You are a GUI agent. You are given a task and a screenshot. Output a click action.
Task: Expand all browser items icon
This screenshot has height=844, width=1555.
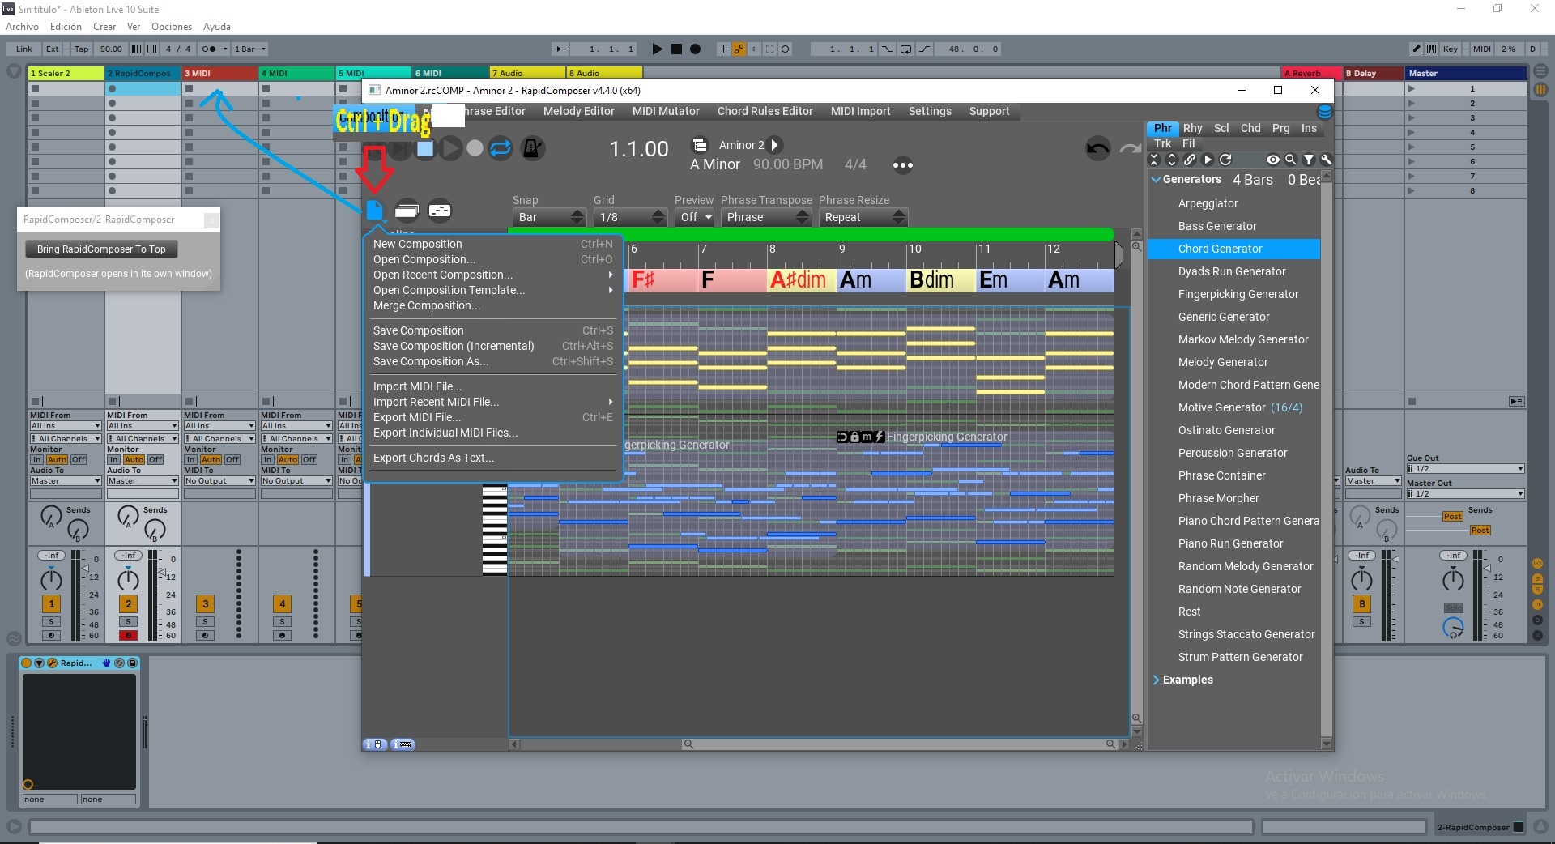pos(1171,160)
